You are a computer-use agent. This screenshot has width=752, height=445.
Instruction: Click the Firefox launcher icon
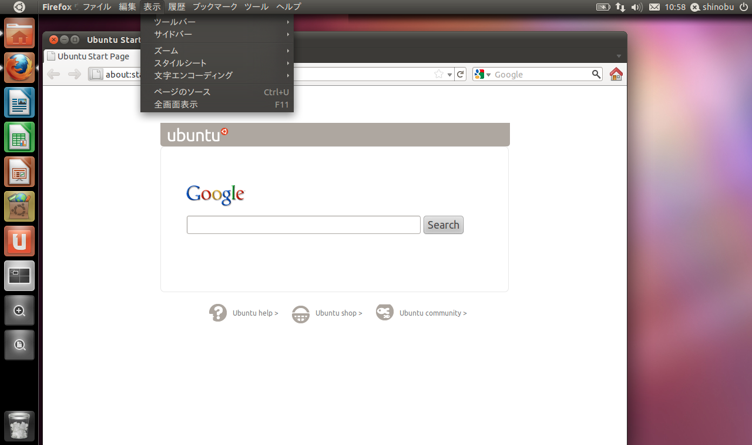[19, 68]
